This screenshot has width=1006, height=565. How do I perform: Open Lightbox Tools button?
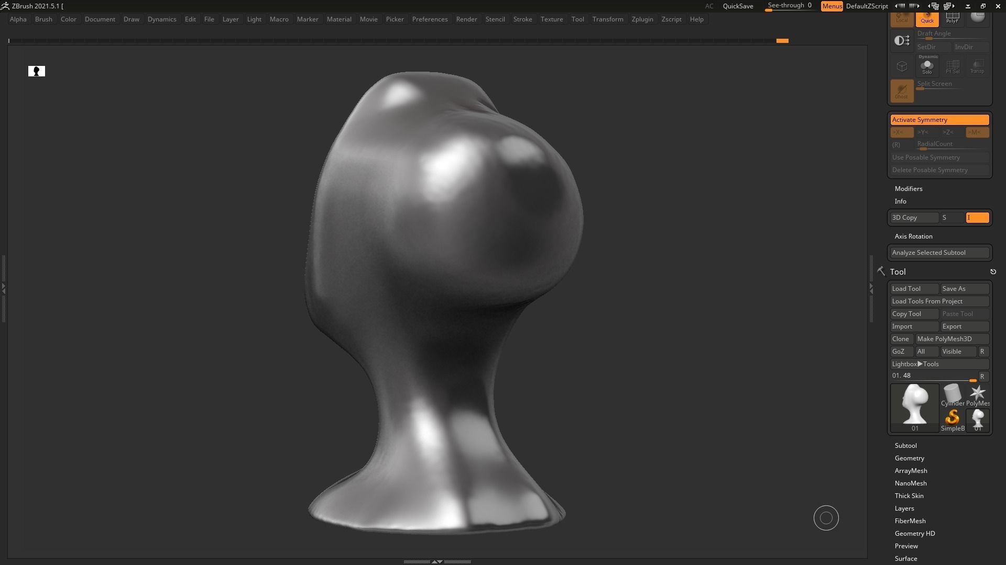(939, 364)
